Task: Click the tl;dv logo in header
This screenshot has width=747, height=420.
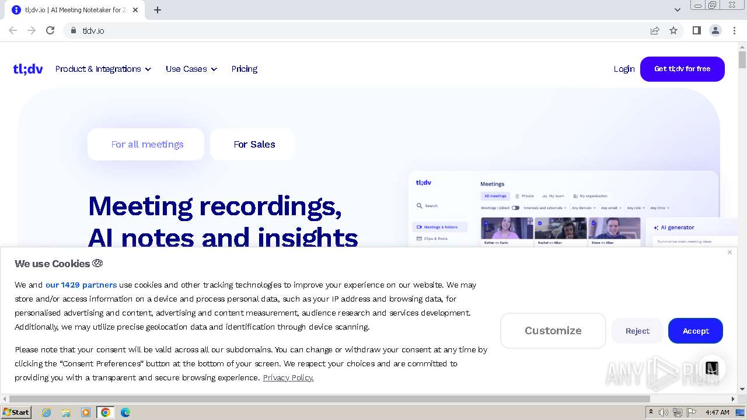Action: pos(28,69)
